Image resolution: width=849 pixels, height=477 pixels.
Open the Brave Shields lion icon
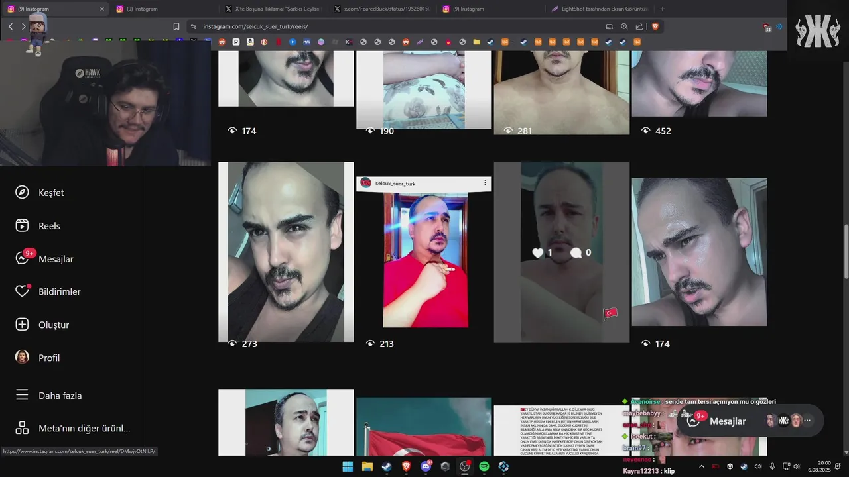(x=655, y=26)
